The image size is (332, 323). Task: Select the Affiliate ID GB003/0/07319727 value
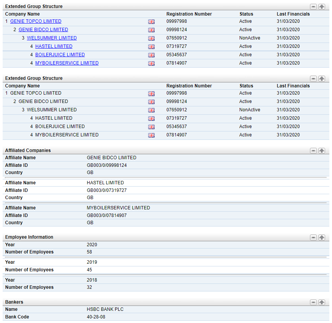(107, 190)
